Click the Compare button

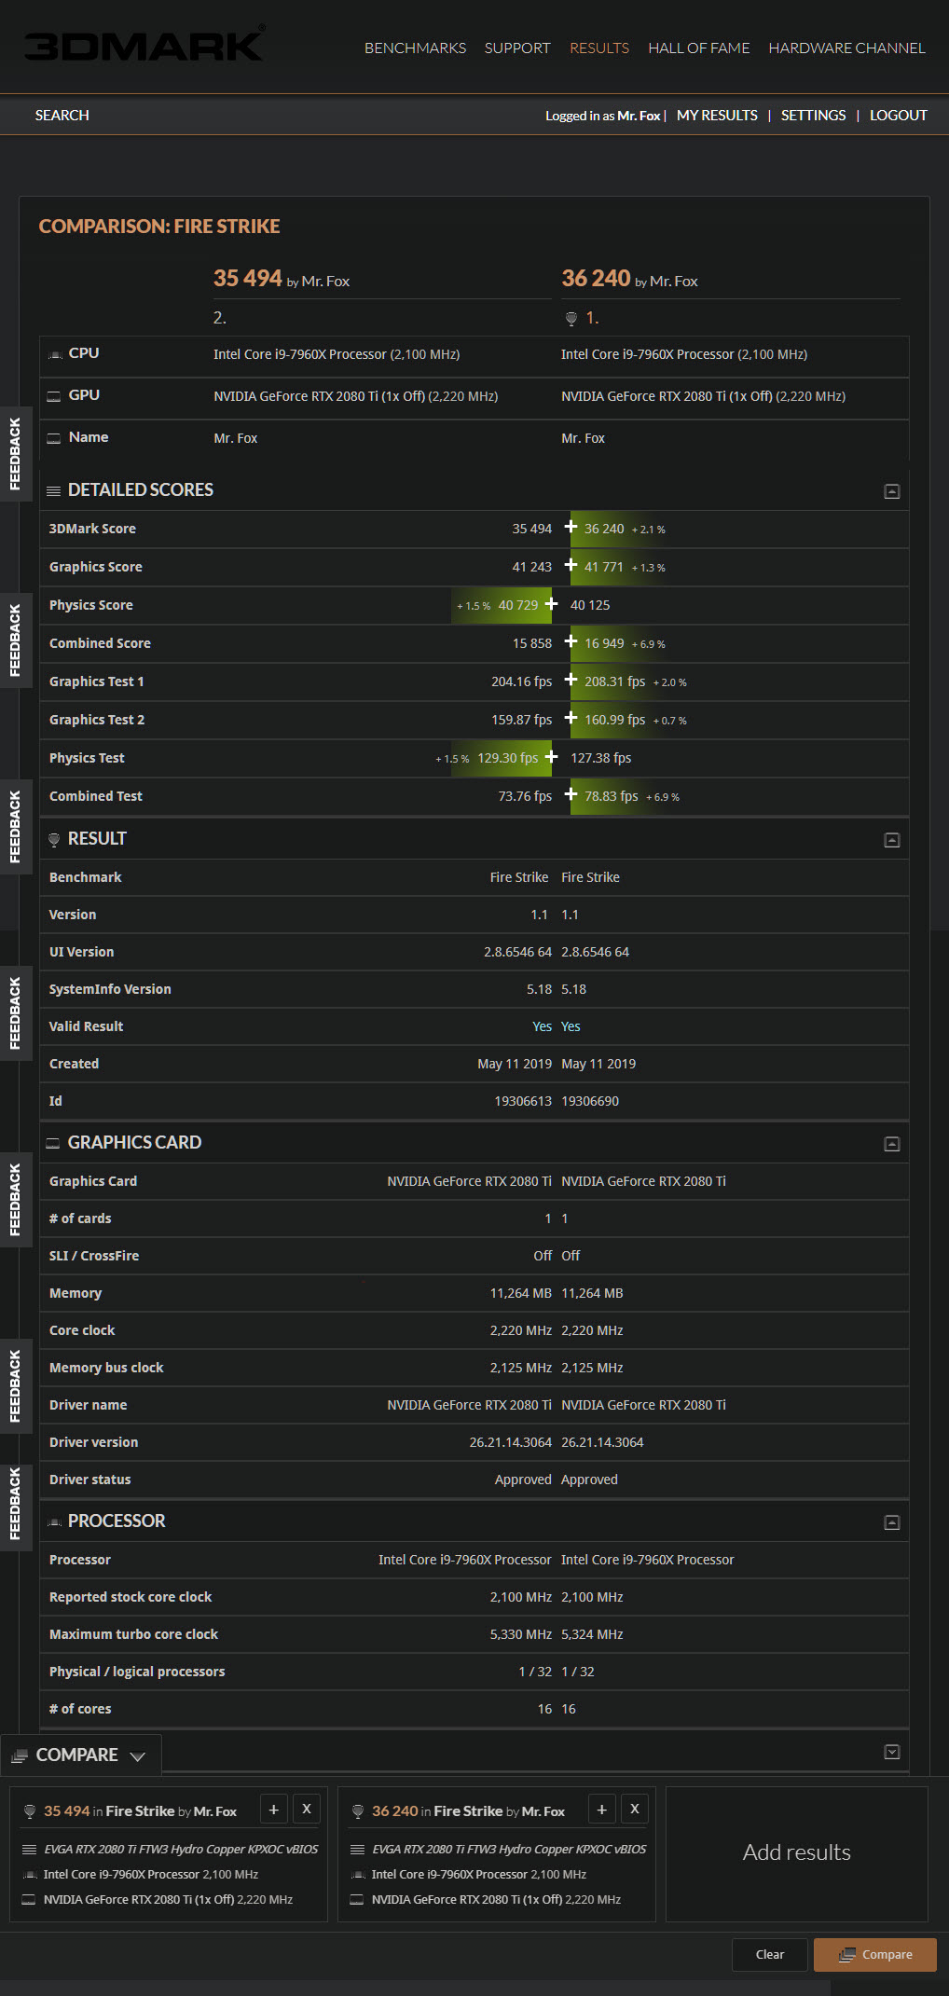875,1954
